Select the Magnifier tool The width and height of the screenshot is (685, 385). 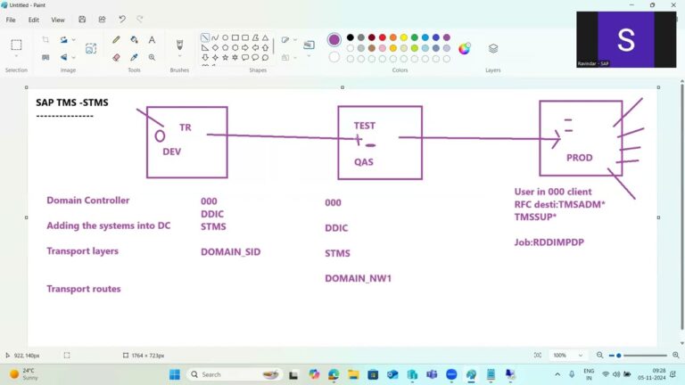152,57
